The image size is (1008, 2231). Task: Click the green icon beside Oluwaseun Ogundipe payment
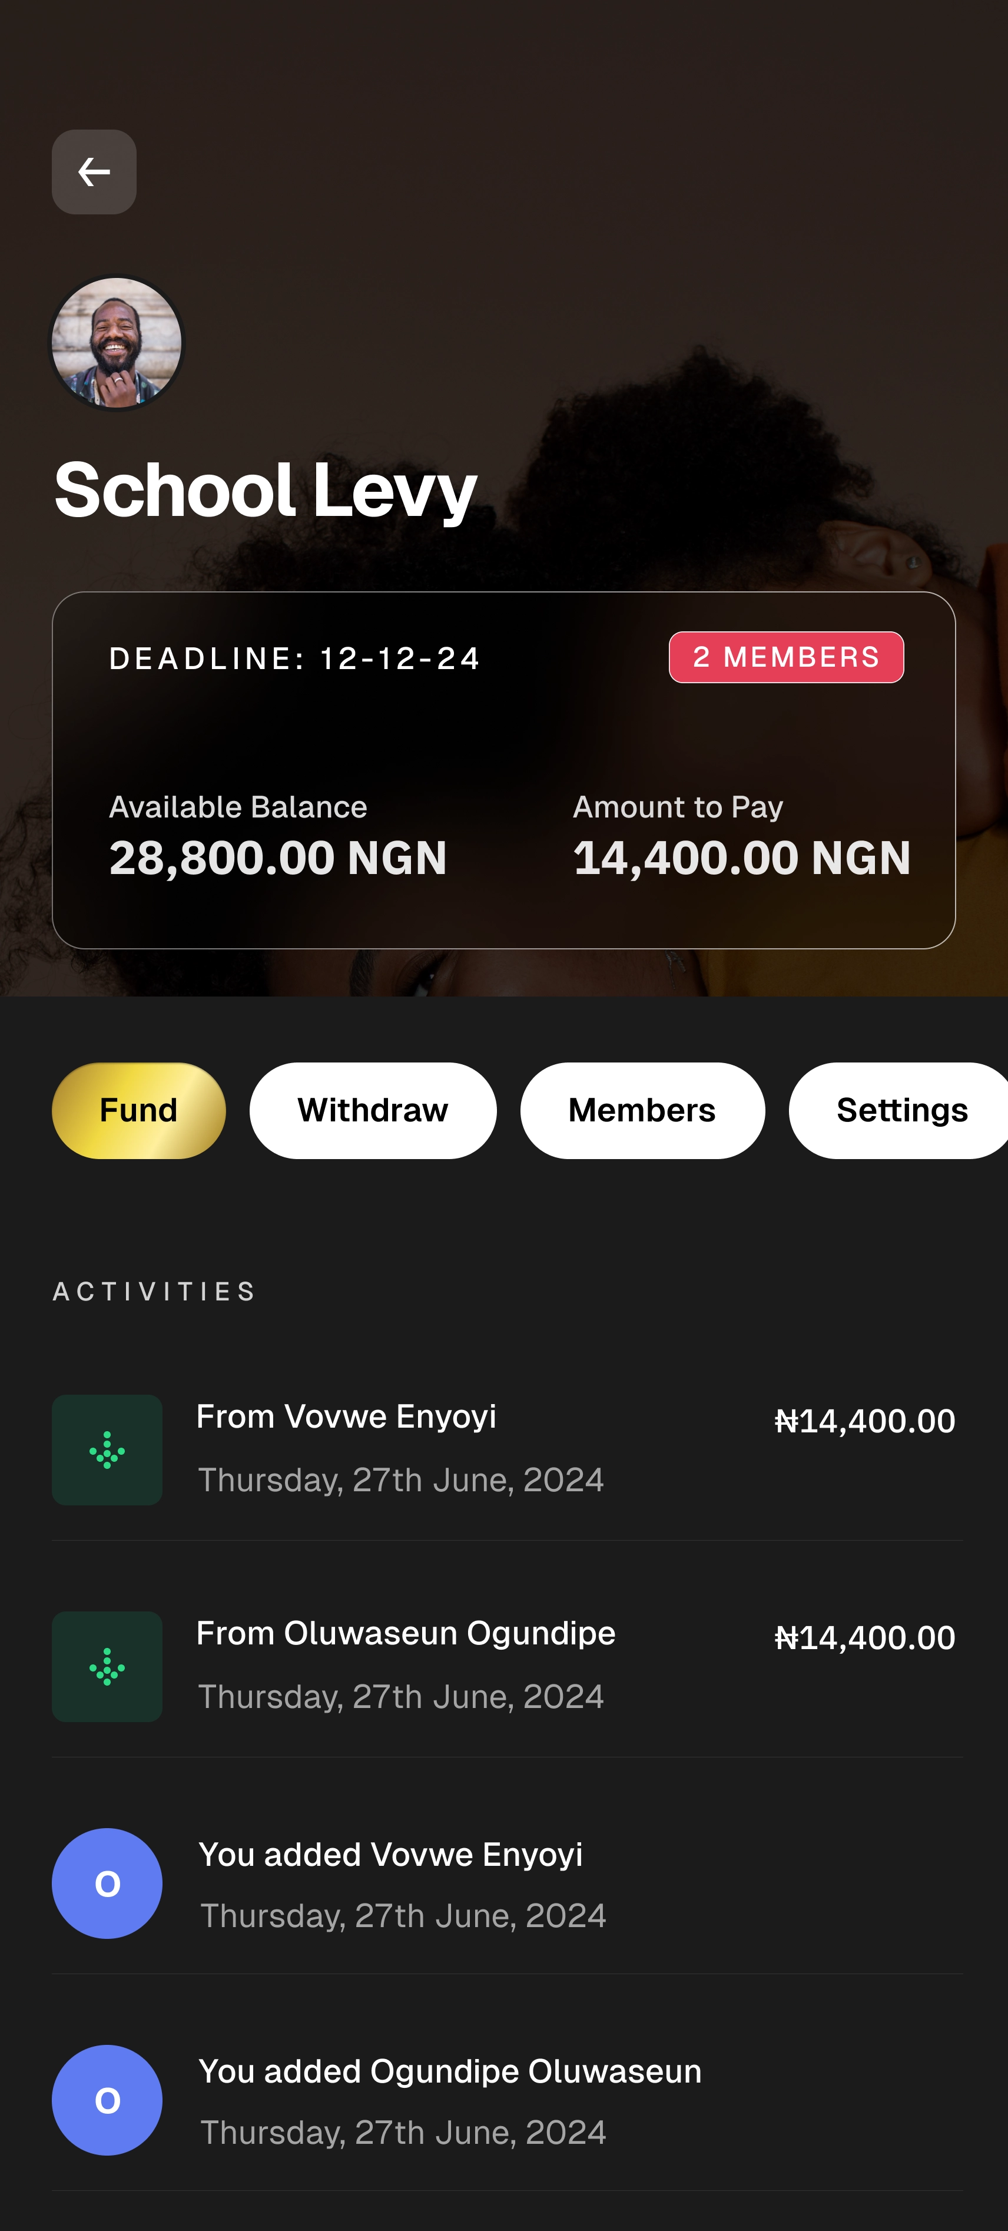[107, 1666]
